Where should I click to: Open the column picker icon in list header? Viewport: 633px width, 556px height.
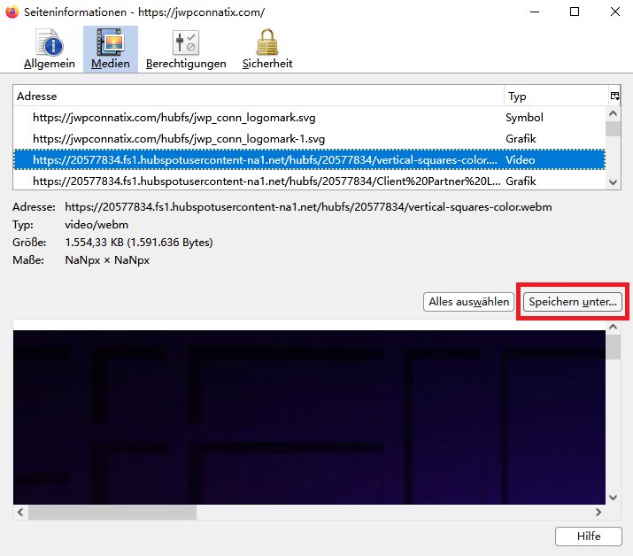614,97
